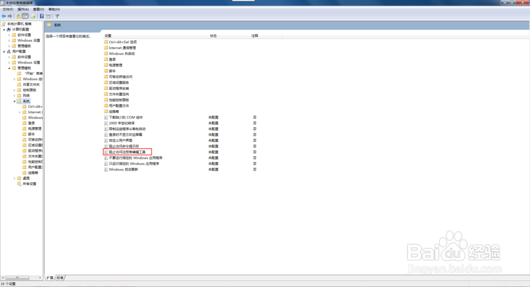Image resolution: width=530 pixels, height=287 pixels.
Task: Expand the 桌面 tree node
Action: [x=14, y=178]
